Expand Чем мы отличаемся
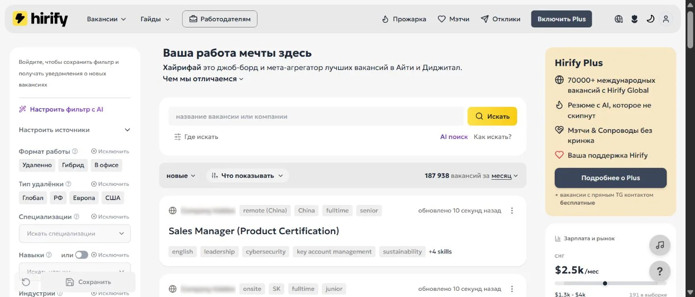Screen dimensions: 695x297 coord(203,79)
